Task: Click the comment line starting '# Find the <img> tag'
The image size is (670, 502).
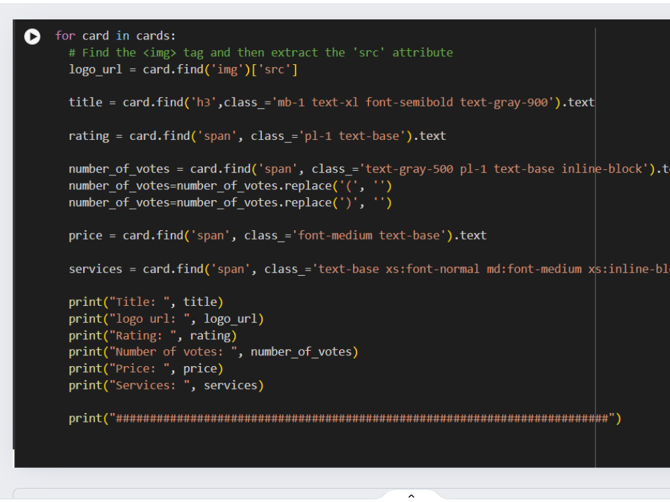Action: 261,52
